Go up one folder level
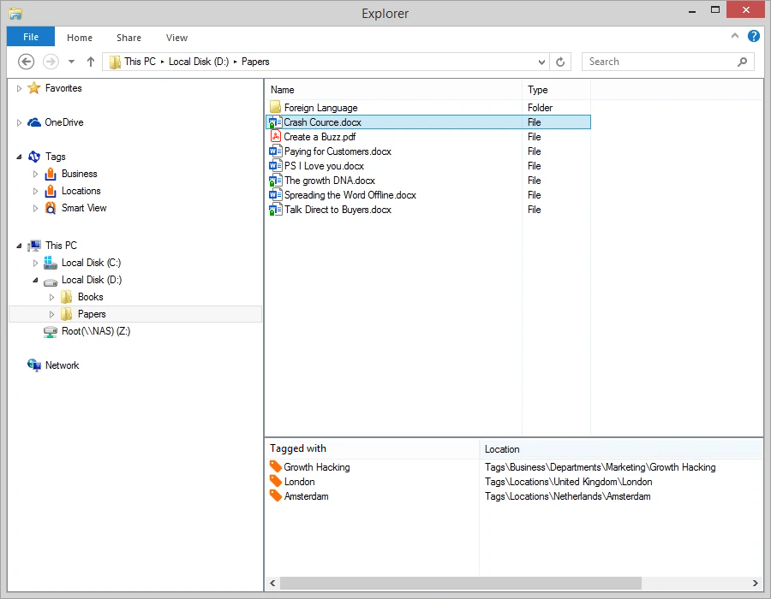771x599 pixels. [90, 62]
